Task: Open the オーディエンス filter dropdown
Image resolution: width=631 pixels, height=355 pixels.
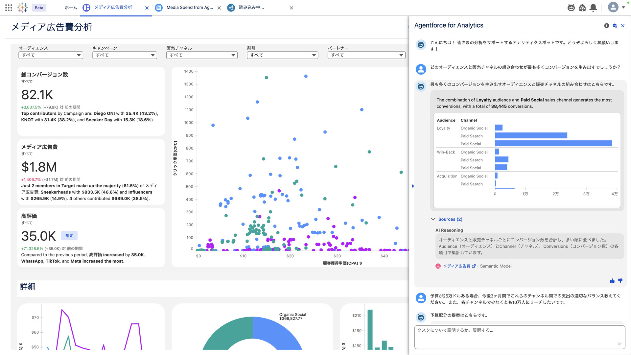Action: pyautogui.click(x=51, y=55)
